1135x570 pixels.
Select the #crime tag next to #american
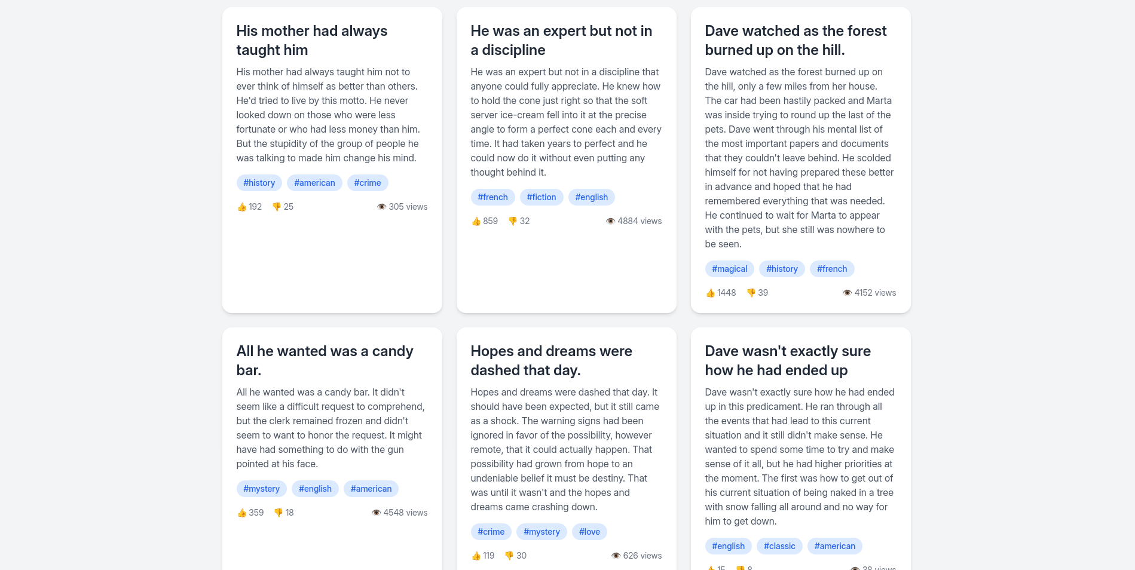pyautogui.click(x=368, y=183)
